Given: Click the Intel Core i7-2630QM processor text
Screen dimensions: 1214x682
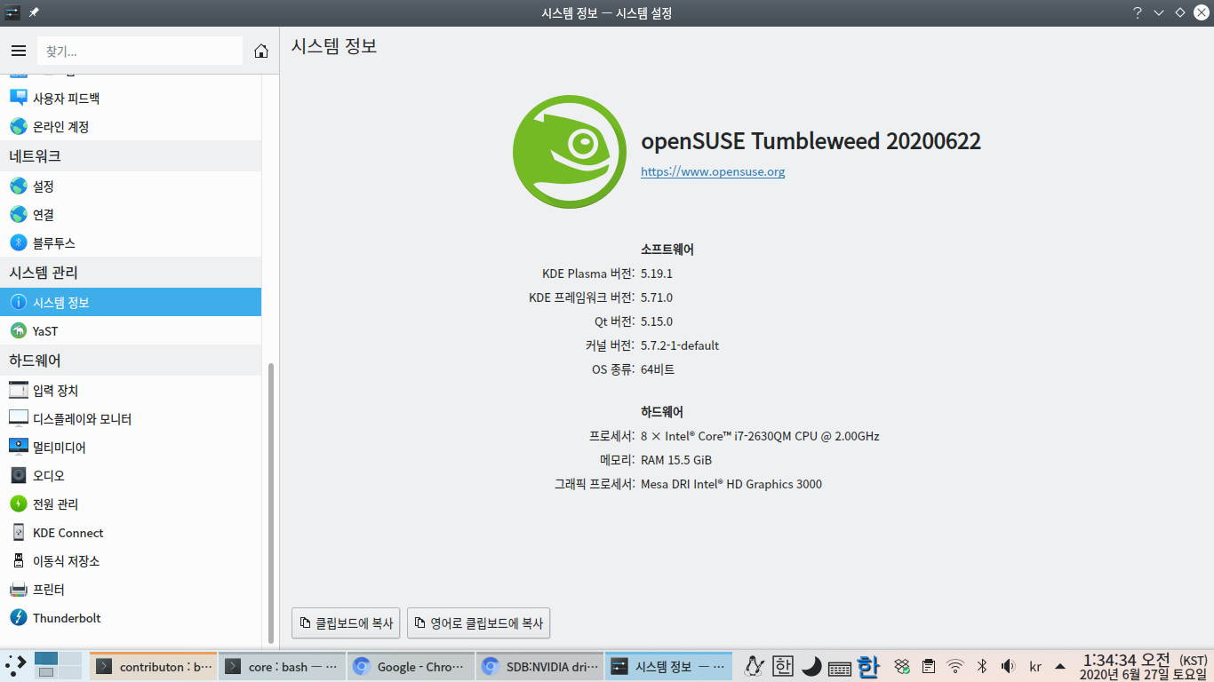Looking at the screenshot, I should pos(760,436).
